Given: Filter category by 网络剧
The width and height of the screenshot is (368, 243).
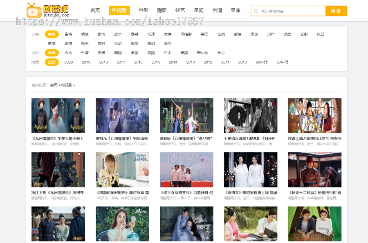Looking at the screenshot, I should point(186,34).
